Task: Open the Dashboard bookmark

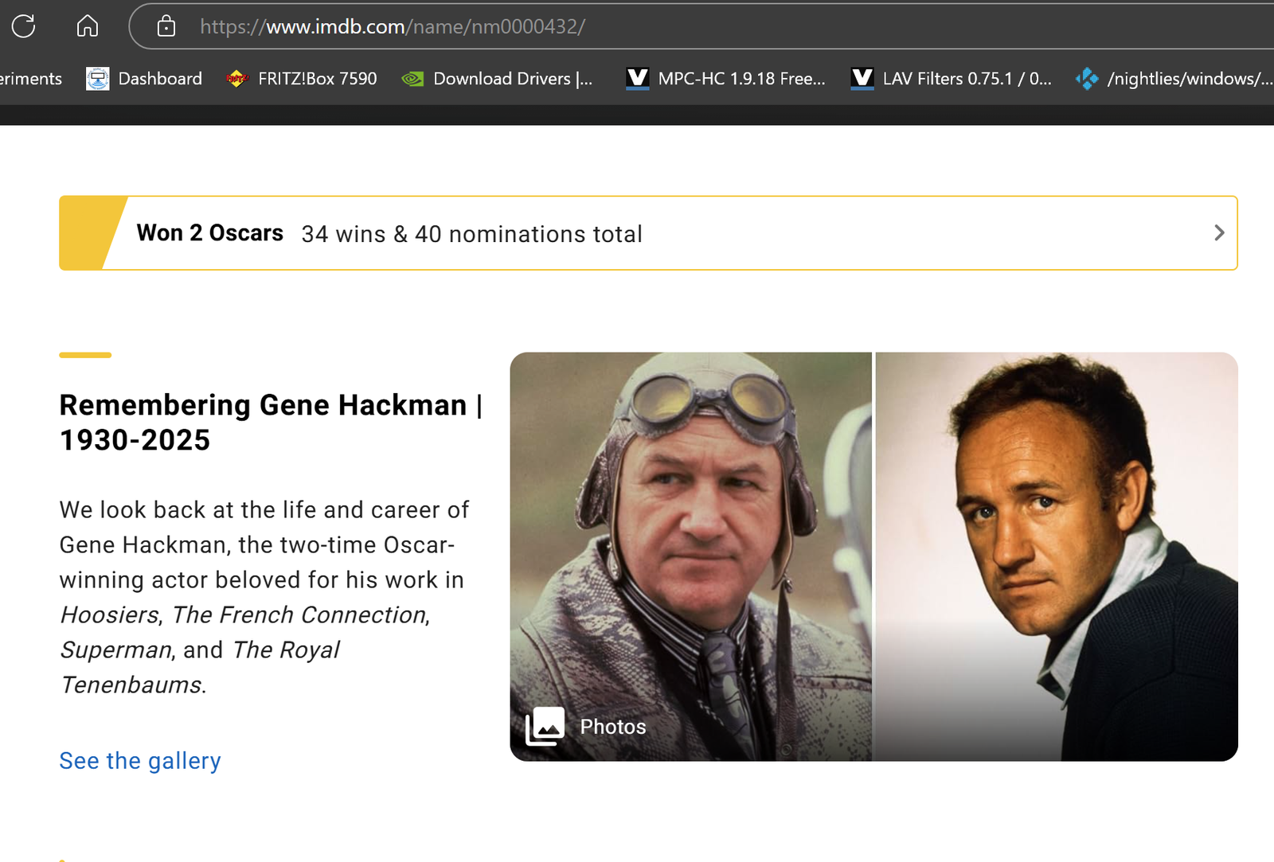Action: (x=144, y=79)
